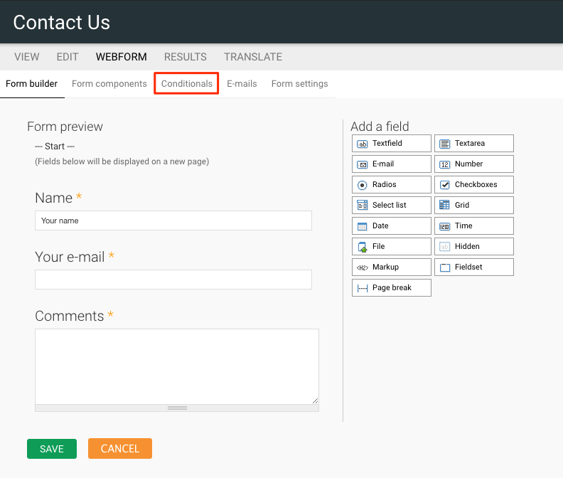Click the Number field icon
Image resolution: width=563 pixels, height=478 pixels.
pos(445,164)
